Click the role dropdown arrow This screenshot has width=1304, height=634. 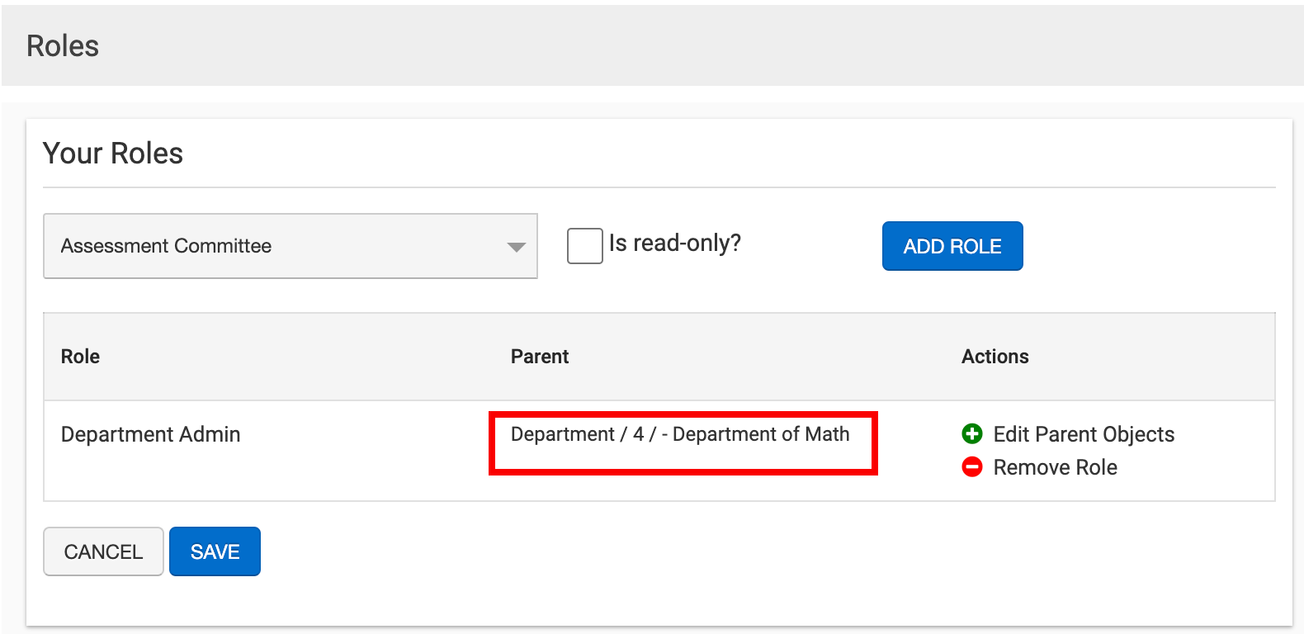point(517,247)
